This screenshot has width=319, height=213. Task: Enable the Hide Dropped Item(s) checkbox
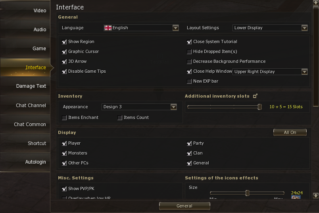click(x=189, y=52)
